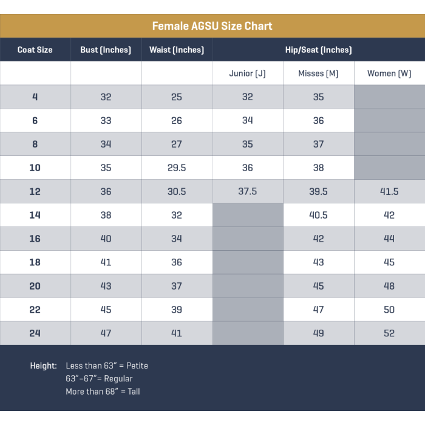Click the Less than 63" = Petite note

(x=107, y=365)
